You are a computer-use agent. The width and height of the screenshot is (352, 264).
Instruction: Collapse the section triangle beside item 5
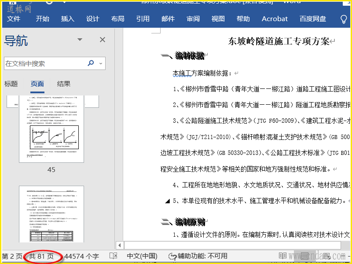click(167, 201)
